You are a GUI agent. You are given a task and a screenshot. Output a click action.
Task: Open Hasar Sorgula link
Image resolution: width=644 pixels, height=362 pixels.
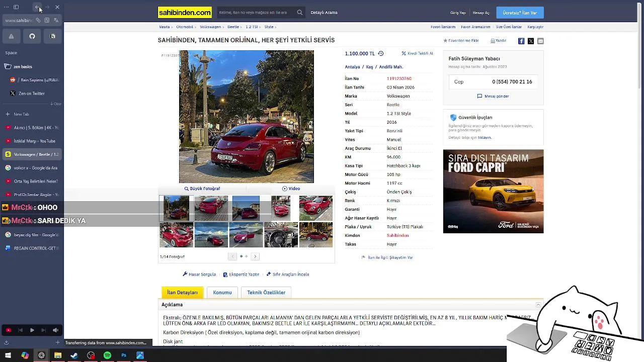[199, 275]
